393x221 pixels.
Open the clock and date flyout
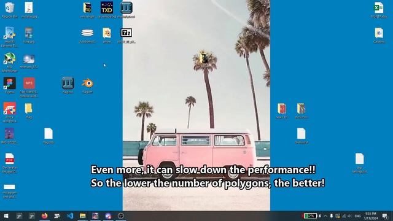[x=370, y=216]
